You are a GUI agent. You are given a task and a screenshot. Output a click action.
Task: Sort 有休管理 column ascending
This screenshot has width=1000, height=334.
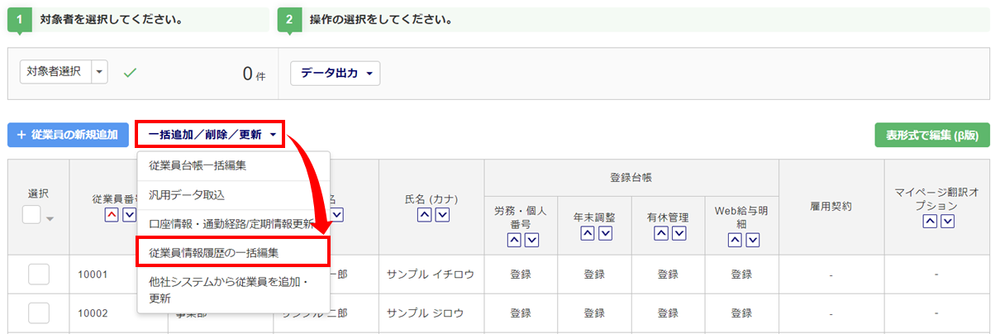point(660,233)
